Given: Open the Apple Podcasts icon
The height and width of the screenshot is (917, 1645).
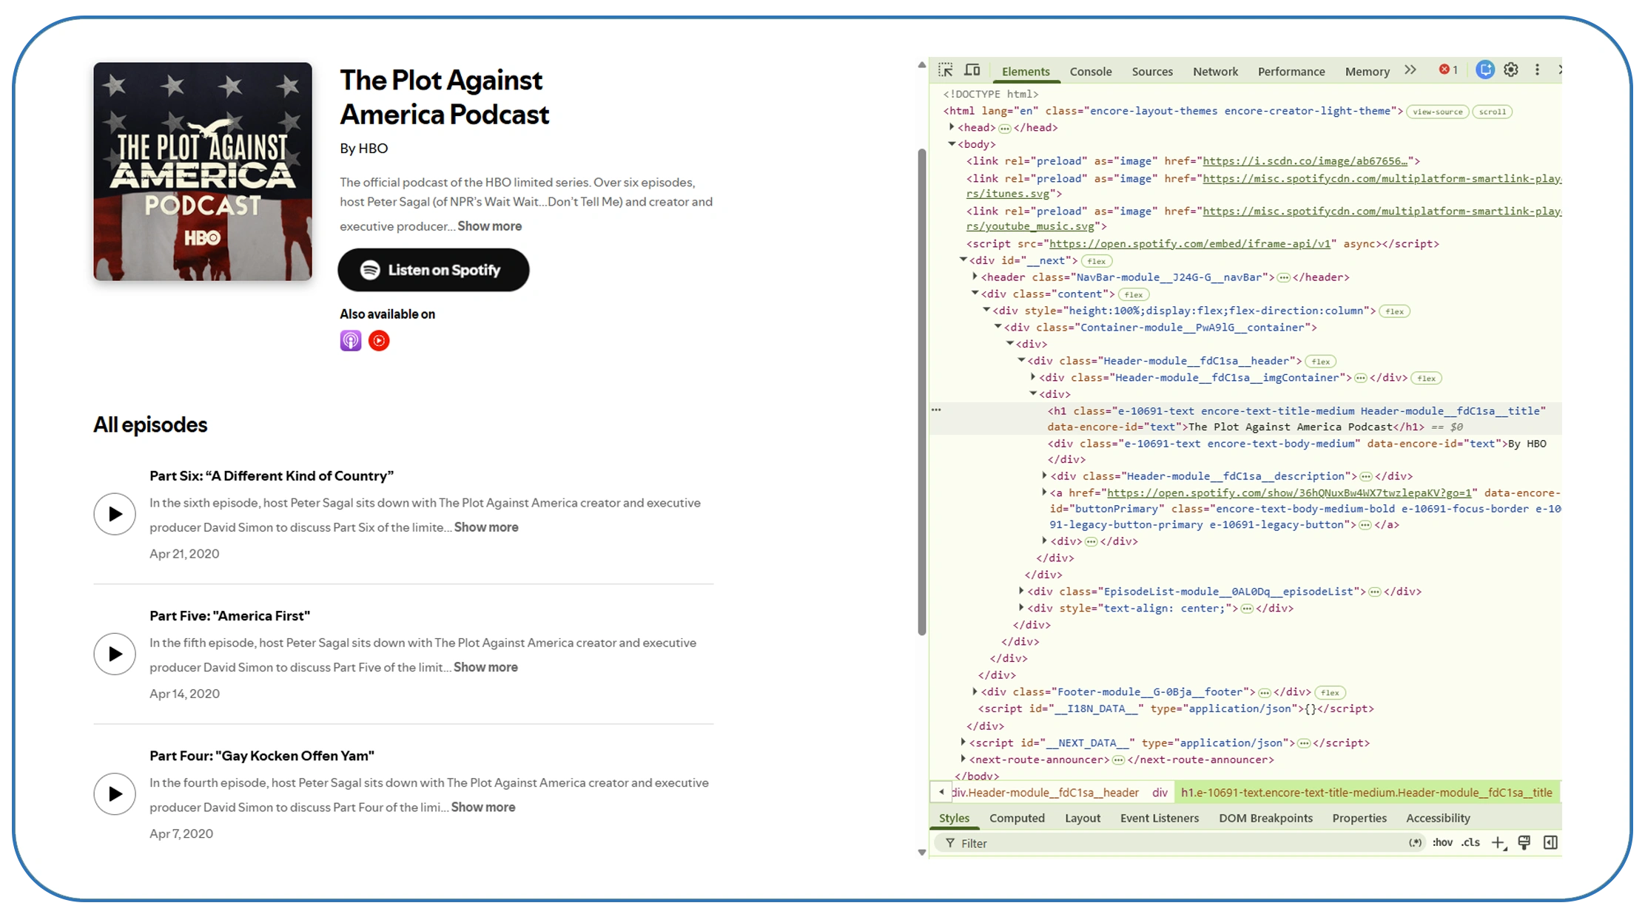Looking at the screenshot, I should pyautogui.click(x=351, y=341).
